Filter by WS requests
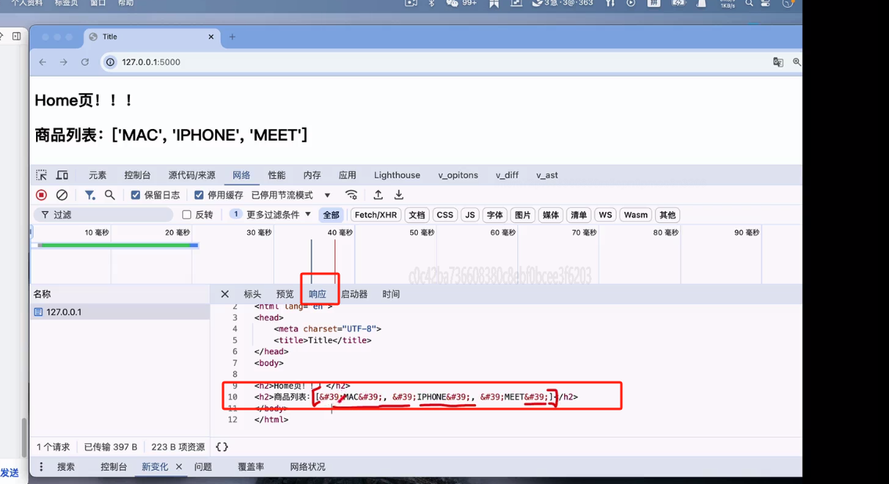This screenshot has height=484, width=889. [606, 215]
